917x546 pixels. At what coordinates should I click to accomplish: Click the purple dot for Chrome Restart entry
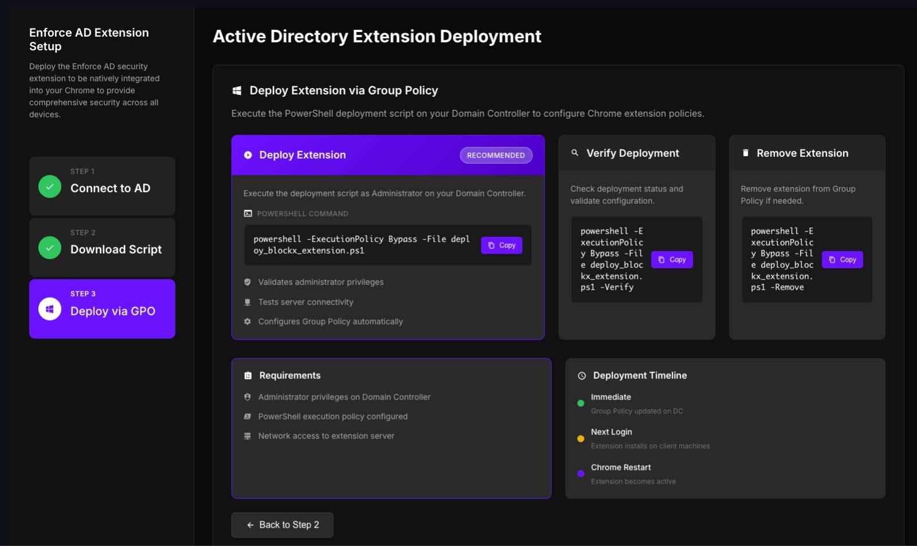pos(581,474)
